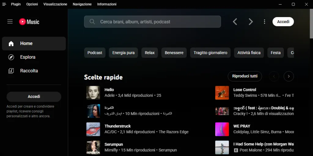Open Navigazione menu

click(82, 4)
